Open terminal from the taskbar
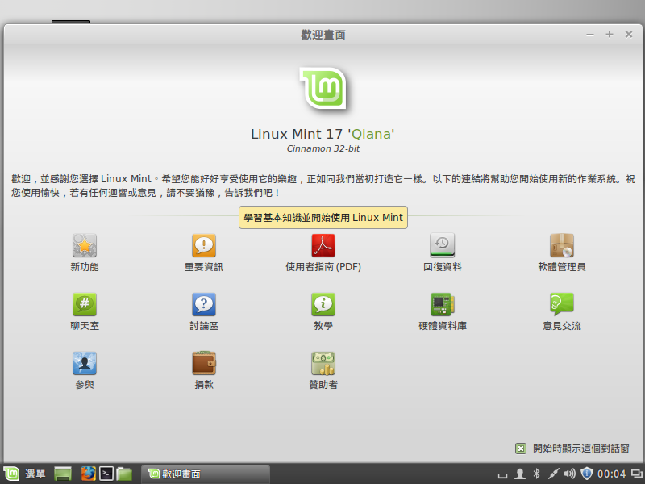 pyautogui.click(x=106, y=474)
